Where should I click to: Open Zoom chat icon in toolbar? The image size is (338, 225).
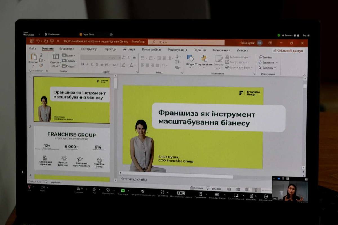click(x=94, y=189)
